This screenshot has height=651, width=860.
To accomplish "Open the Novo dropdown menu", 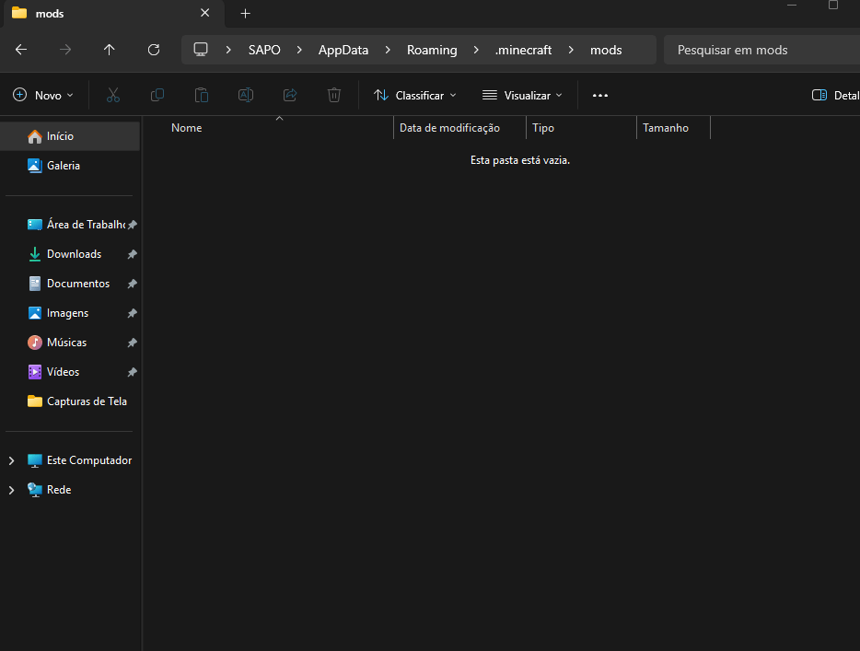I will click(x=42, y=96).
